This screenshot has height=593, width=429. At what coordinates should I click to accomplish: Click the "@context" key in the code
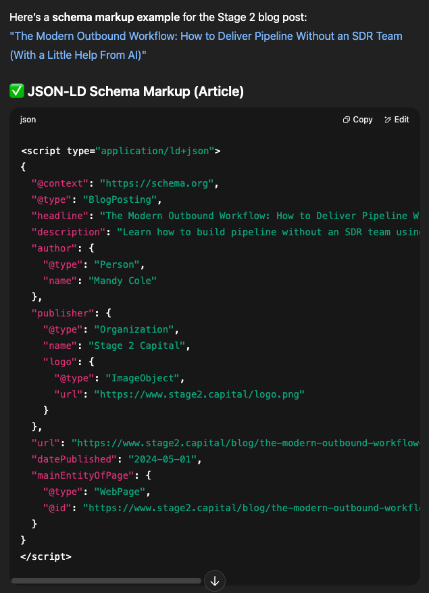(59, 183)
